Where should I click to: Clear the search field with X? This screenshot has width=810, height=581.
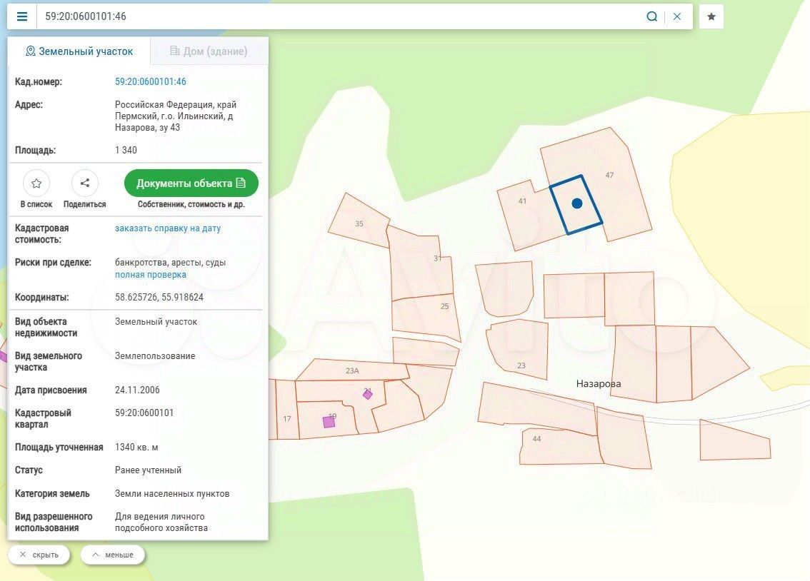click(677, 16)
